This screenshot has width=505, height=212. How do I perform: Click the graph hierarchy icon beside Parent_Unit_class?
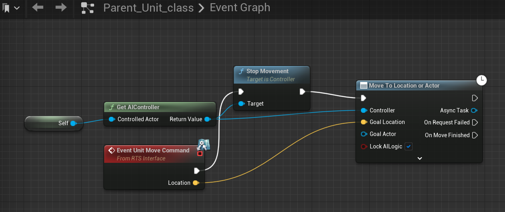click(87, 8)
